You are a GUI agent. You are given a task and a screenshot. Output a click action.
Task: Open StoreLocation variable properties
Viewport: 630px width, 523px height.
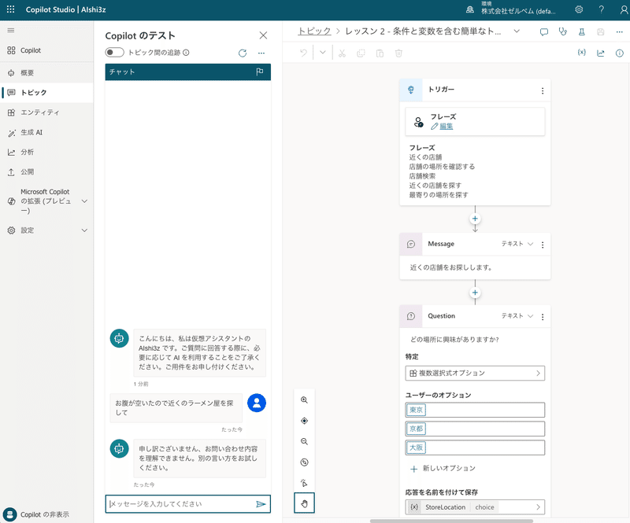point(475,507)
